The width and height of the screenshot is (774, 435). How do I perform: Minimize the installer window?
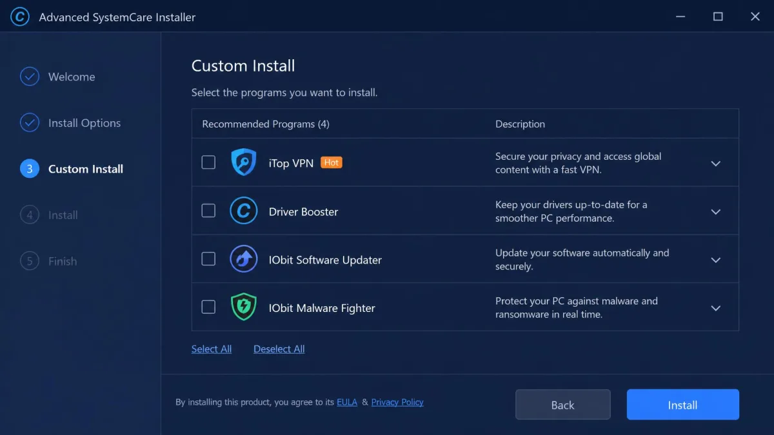[680, 17]
